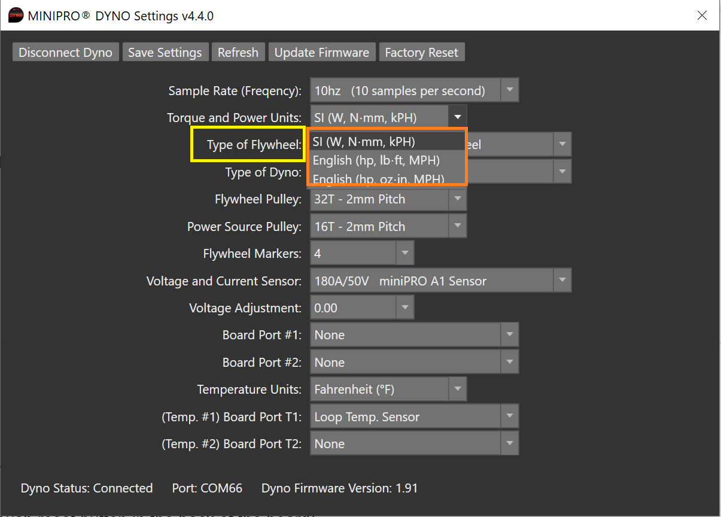
Task: Click the "Type of Flywheel:" label
Action: pyautogui.click(x=255, y=145)
